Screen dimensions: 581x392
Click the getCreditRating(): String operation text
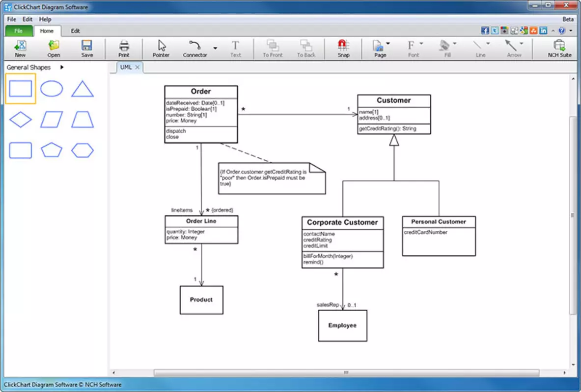pyautogui.click(x=387, y=129)
